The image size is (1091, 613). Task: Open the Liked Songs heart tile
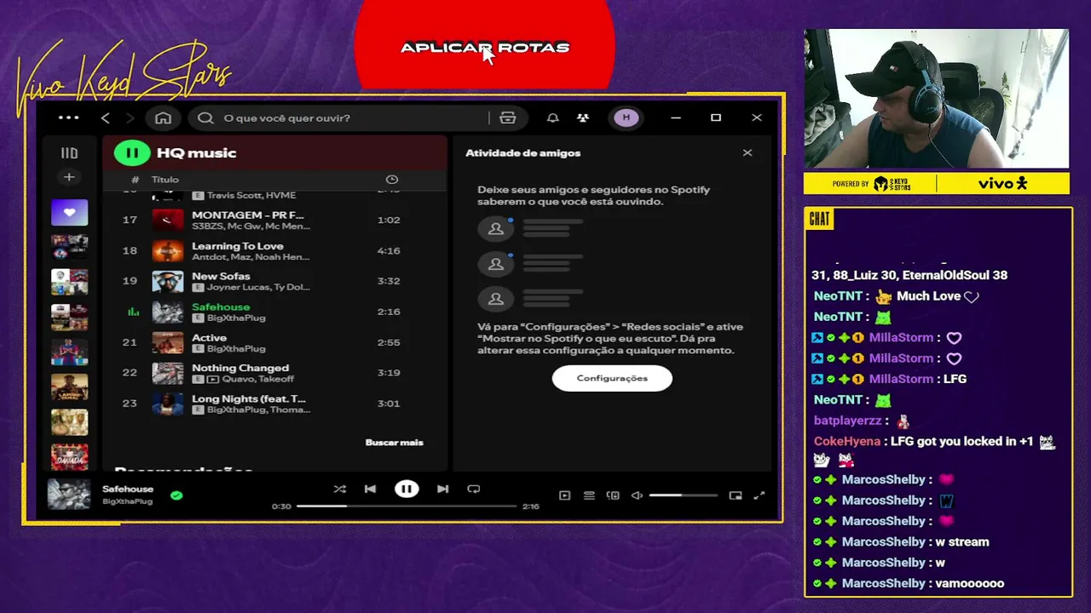[69, 212]
